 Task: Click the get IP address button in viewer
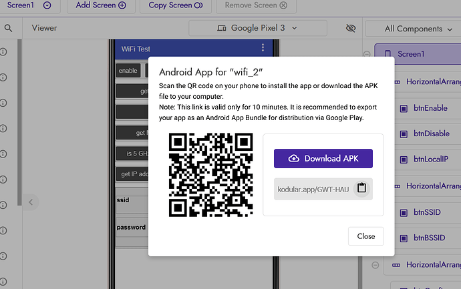pyautogui.click(x=132, y=174)
